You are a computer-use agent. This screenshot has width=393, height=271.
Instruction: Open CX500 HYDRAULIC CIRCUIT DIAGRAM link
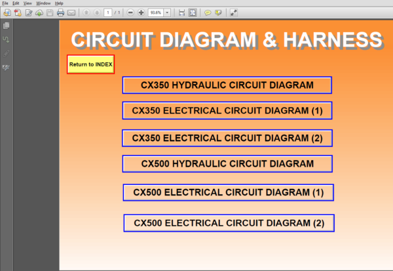pos(227,164)
